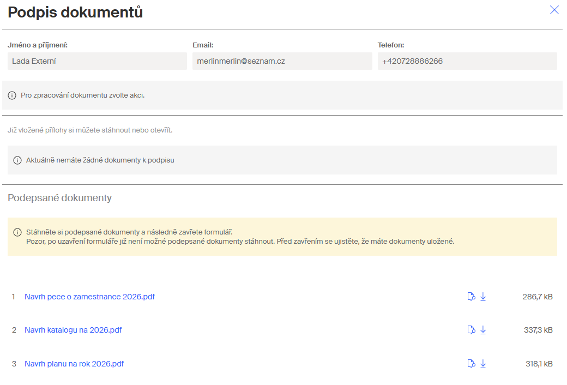Click info icon beside Pro zpracování dokumentu
The height and width of the screenshot is (385, 567).
(x=12, y=95)
